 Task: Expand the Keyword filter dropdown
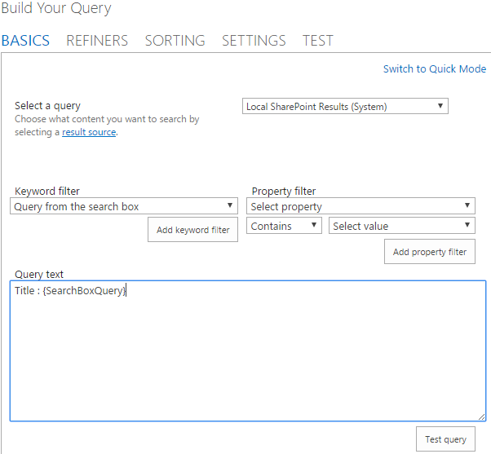(x=124, y=206)
